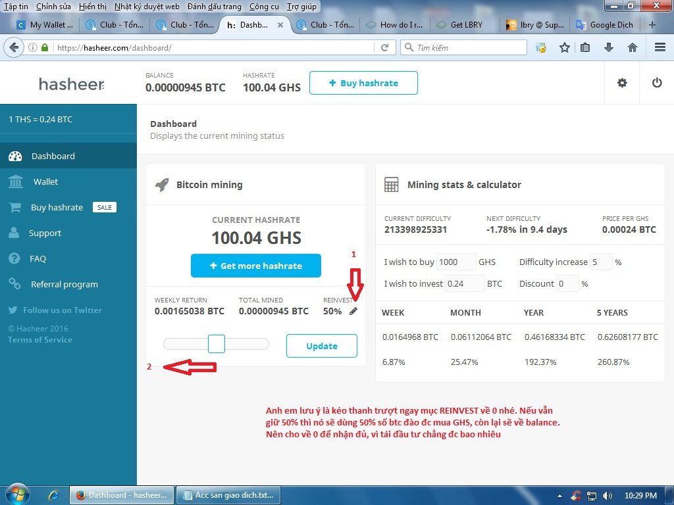The height and width of the screenshot is (505, 674).
Task: Switch to the My Wallet tab
Action: click(x=45, y=25)
